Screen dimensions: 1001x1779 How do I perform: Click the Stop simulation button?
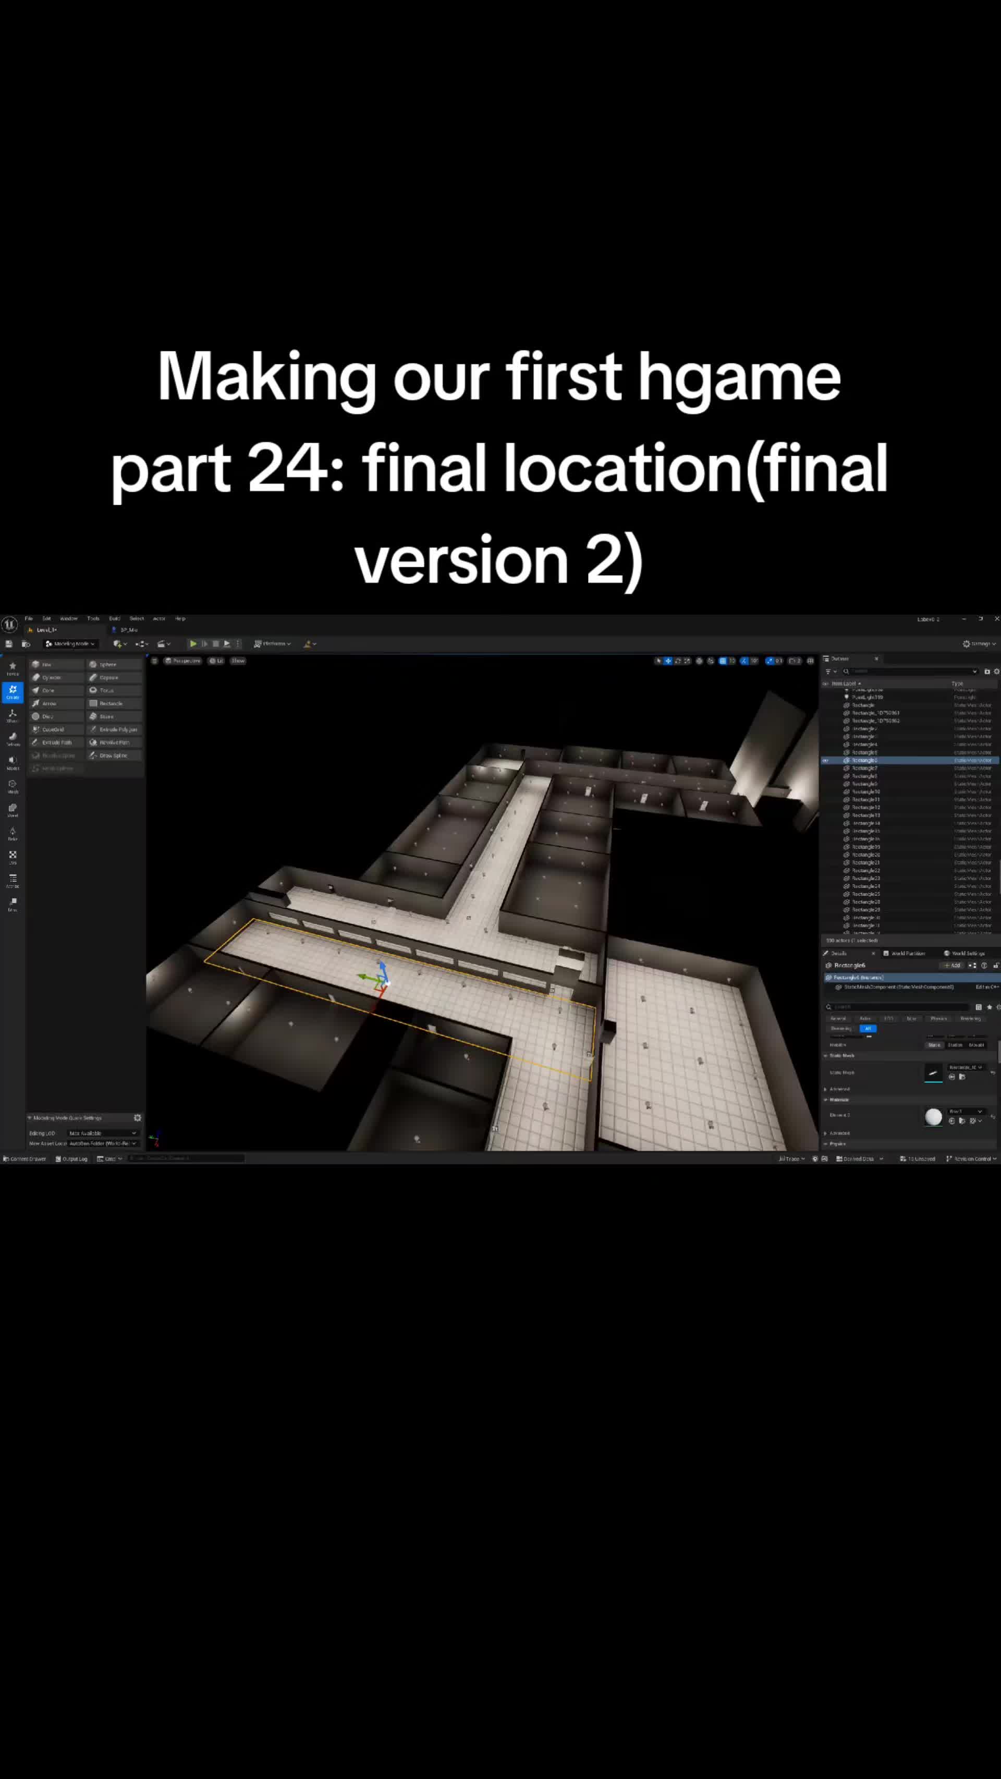pyautogui.click(x=215, y=643)
